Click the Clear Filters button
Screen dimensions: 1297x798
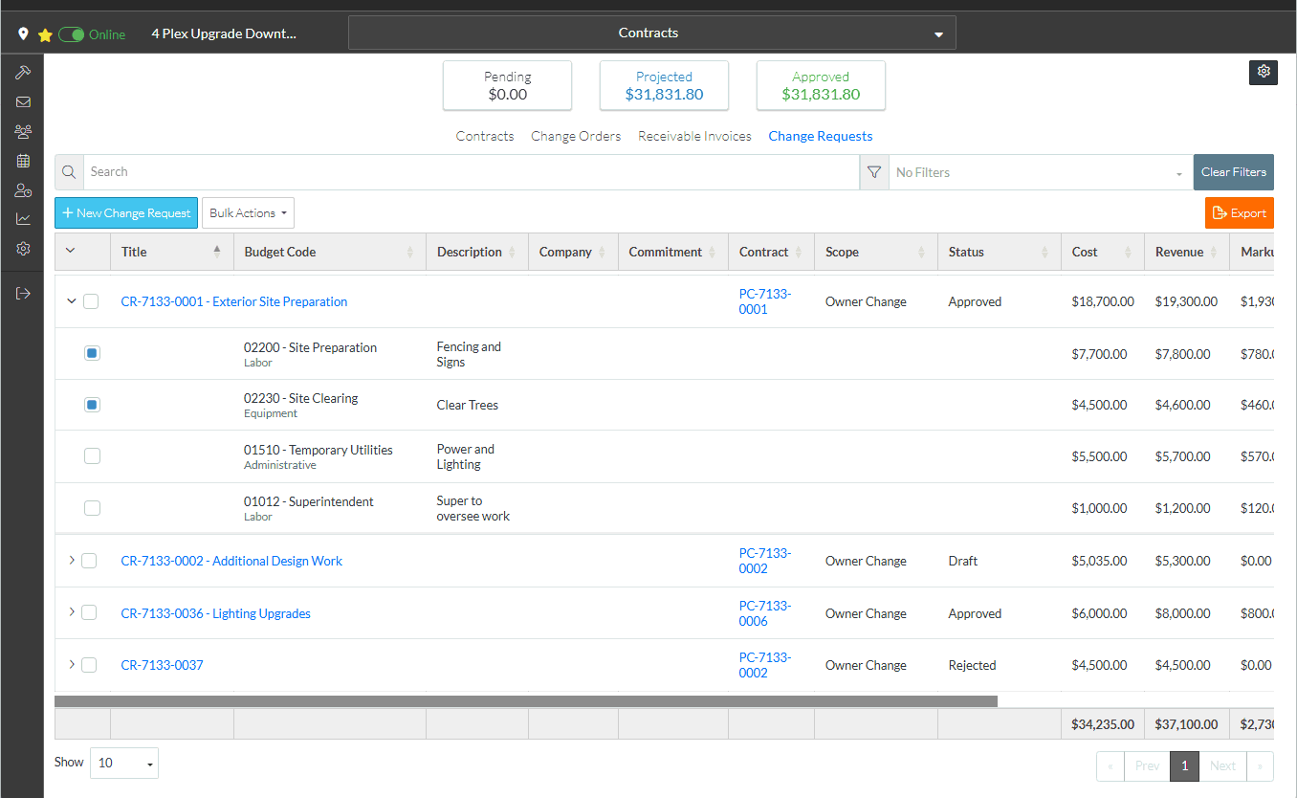[1234, 172]
